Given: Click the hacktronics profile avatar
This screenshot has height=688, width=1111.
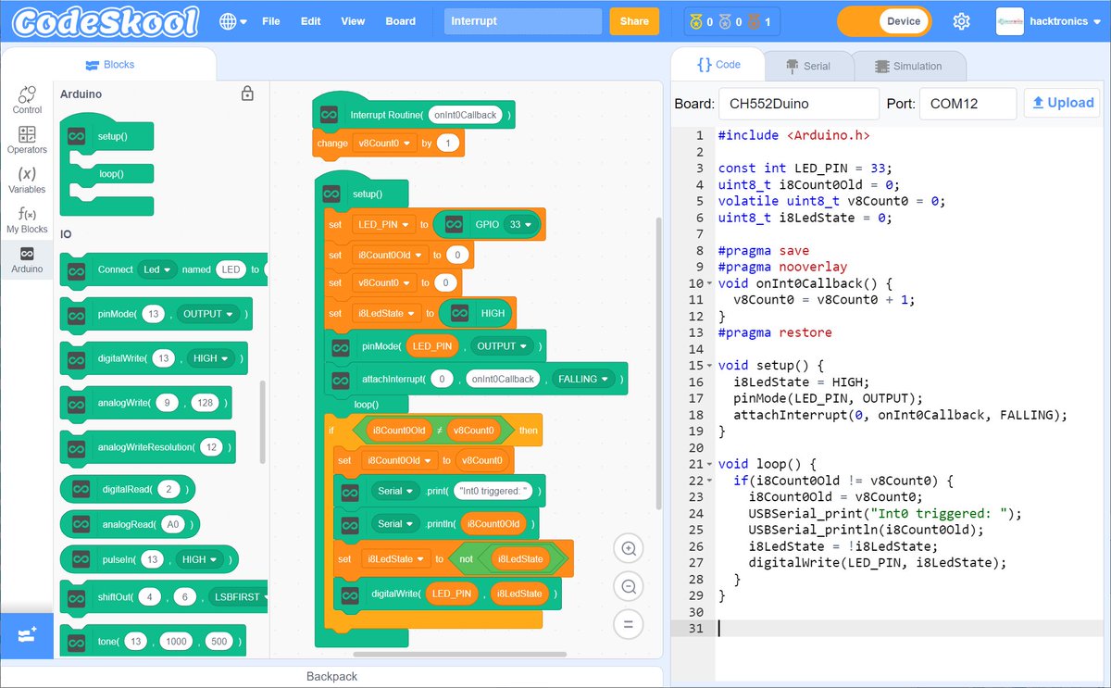Looking at the screenshot, I should click(x=1009, y=21).
